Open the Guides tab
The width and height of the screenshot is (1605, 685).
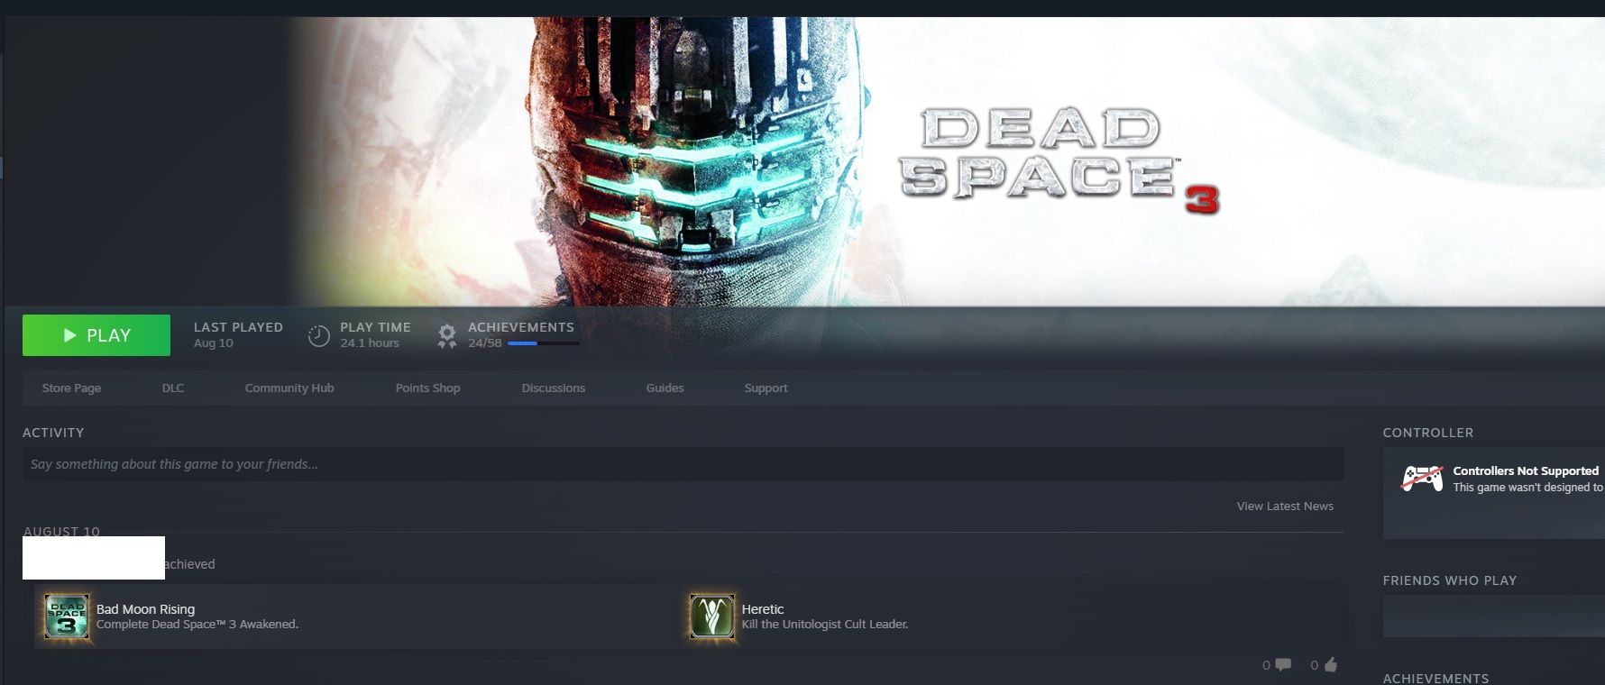click(665, 388)
